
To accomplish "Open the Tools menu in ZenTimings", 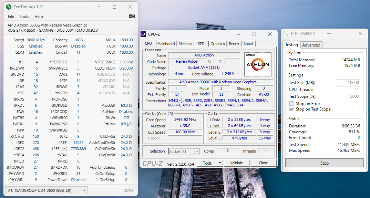I will pyautogui.click(x=24, y=17).
